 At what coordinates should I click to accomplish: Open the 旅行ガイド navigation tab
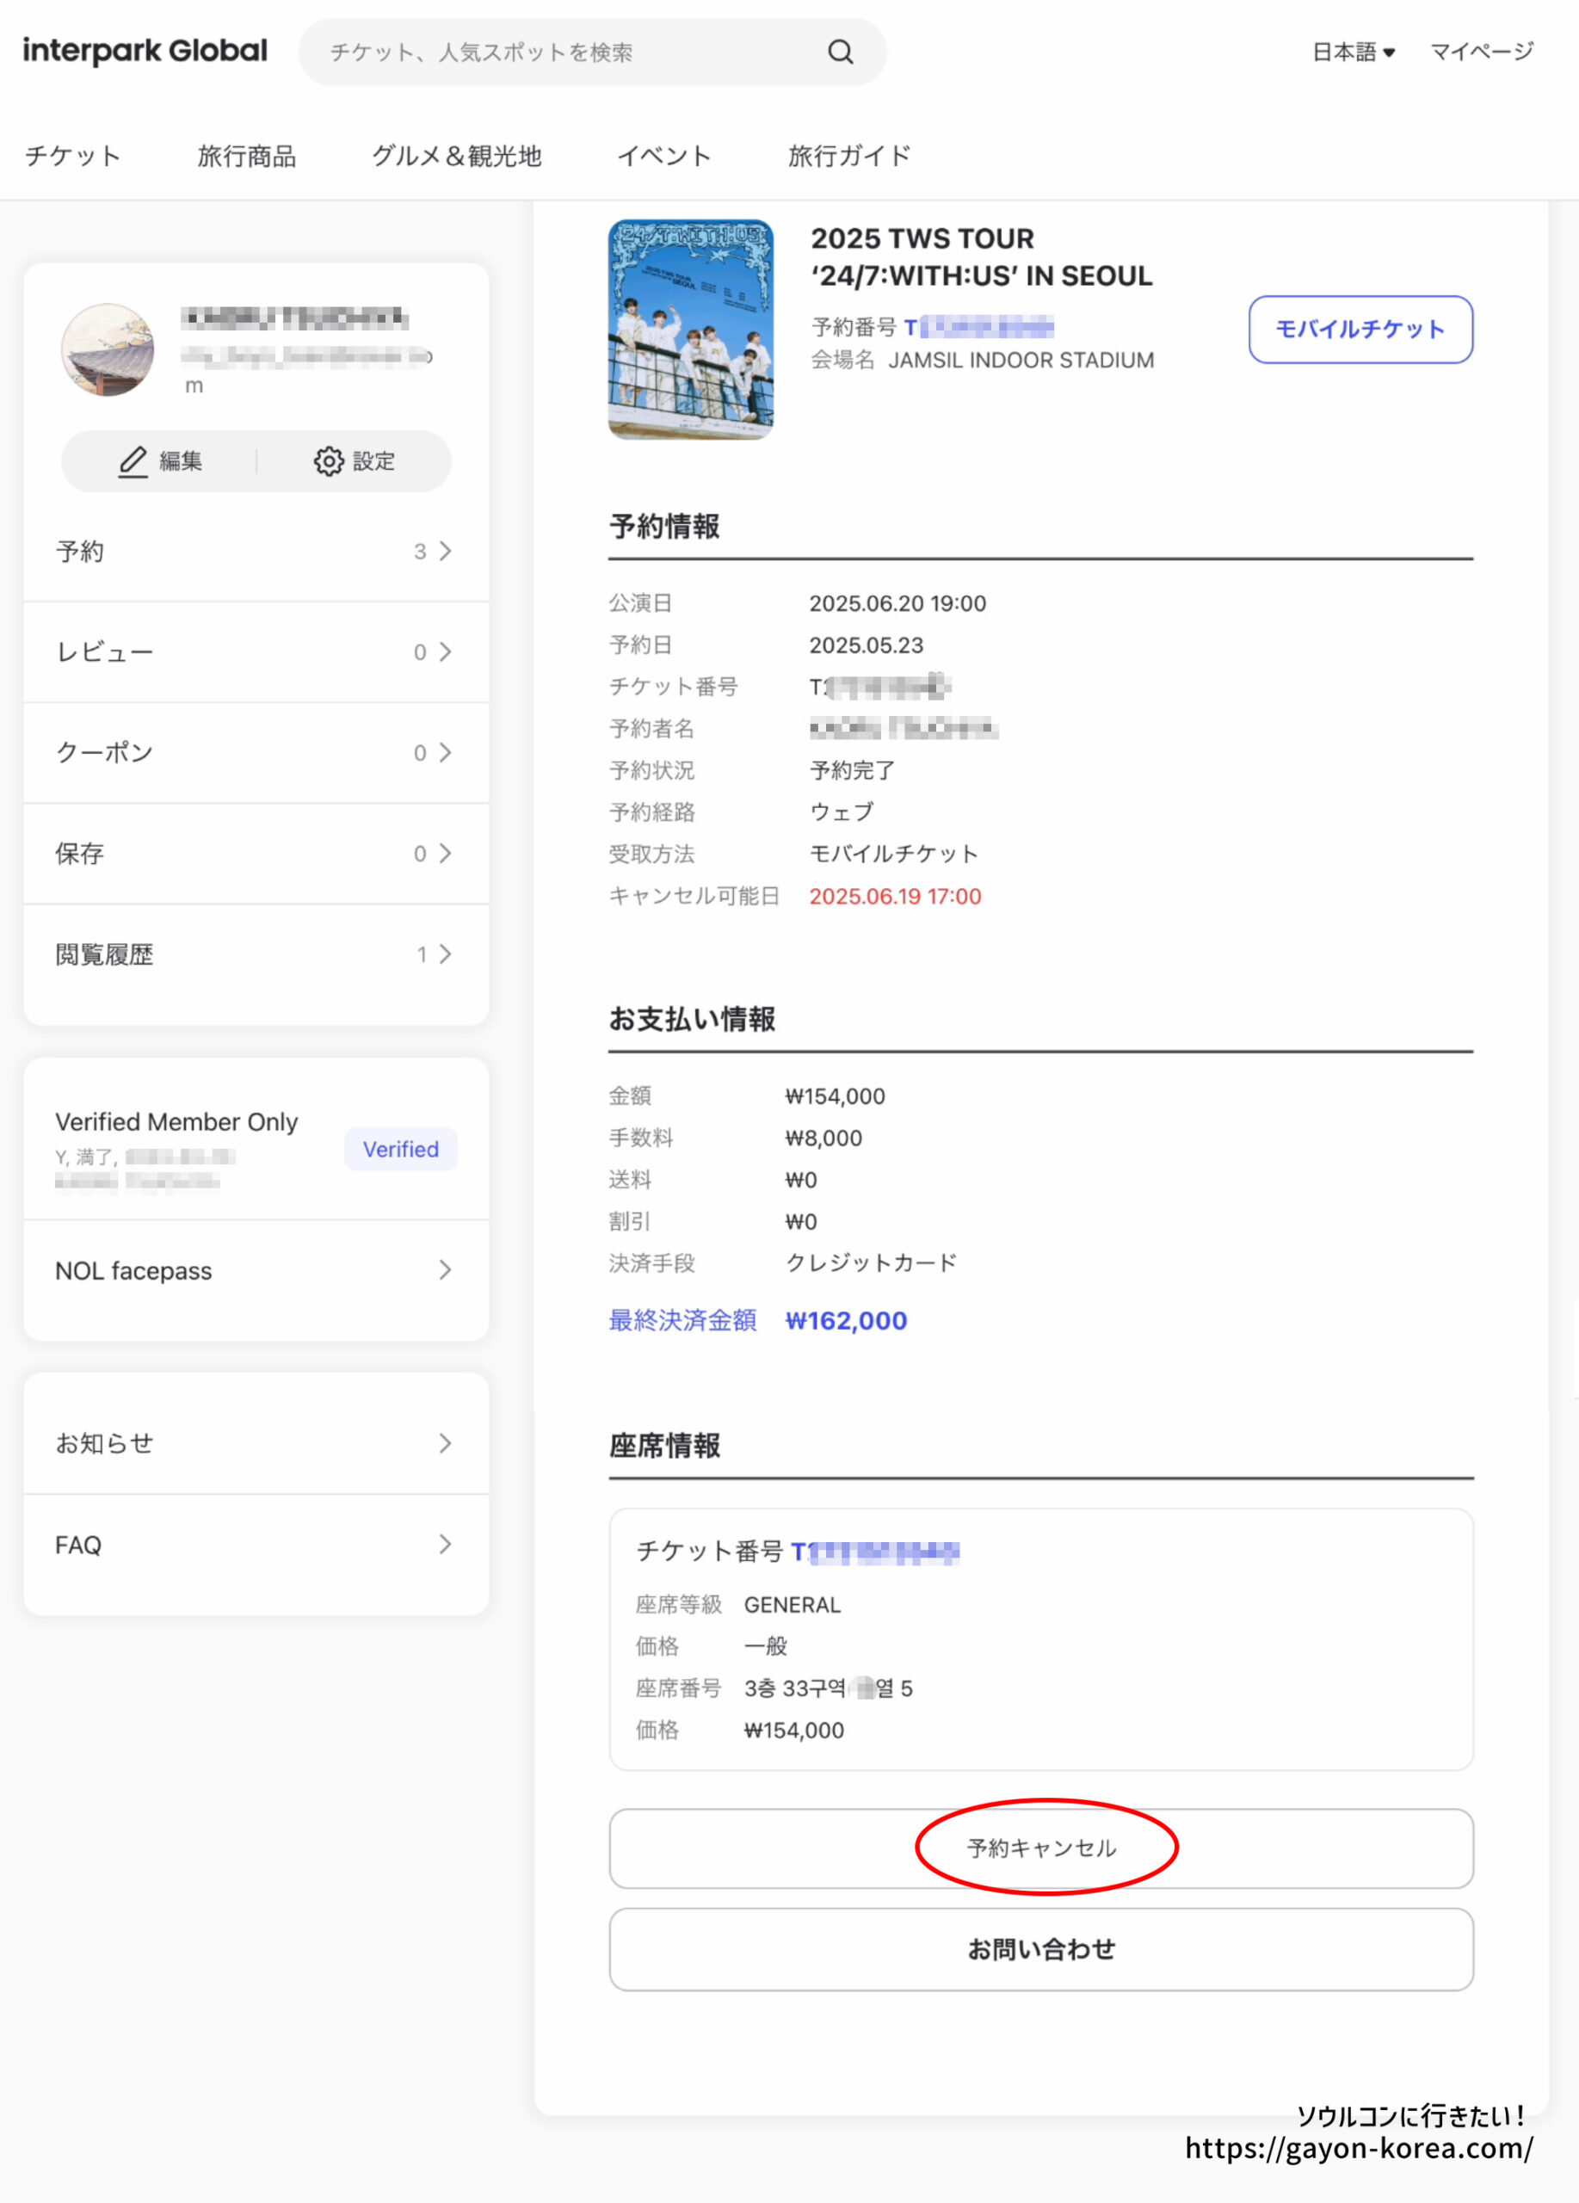point(849,156)
